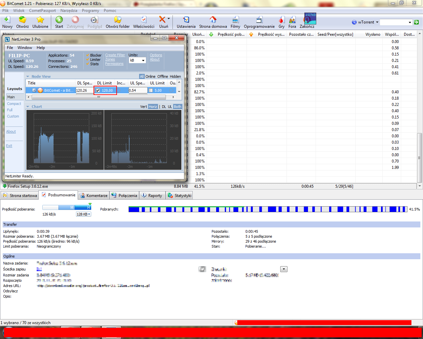Uncheck the DL Limit 120.00 checkbox
This screenshot has width=423, height=339.
click(x=98, y=90)
